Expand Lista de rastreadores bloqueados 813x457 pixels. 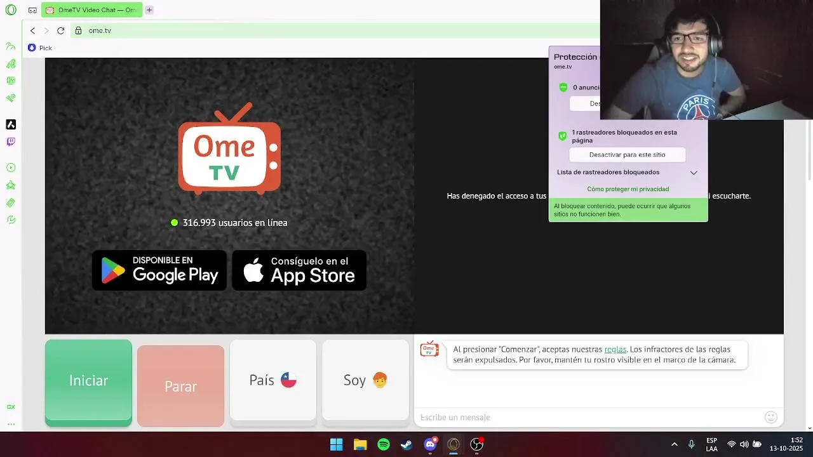point(627,172)
